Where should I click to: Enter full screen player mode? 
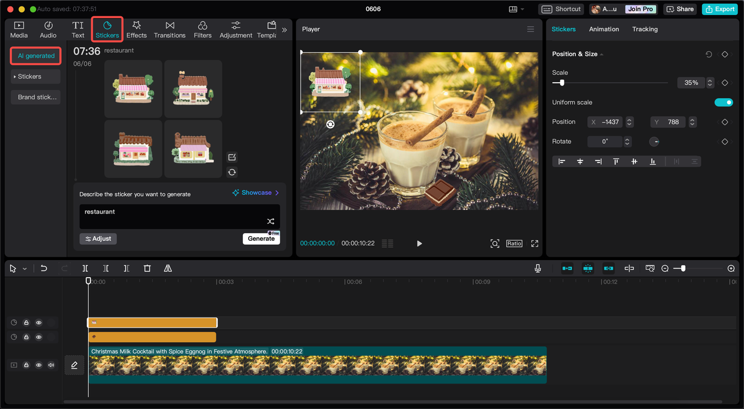click(x=535, y=243)
